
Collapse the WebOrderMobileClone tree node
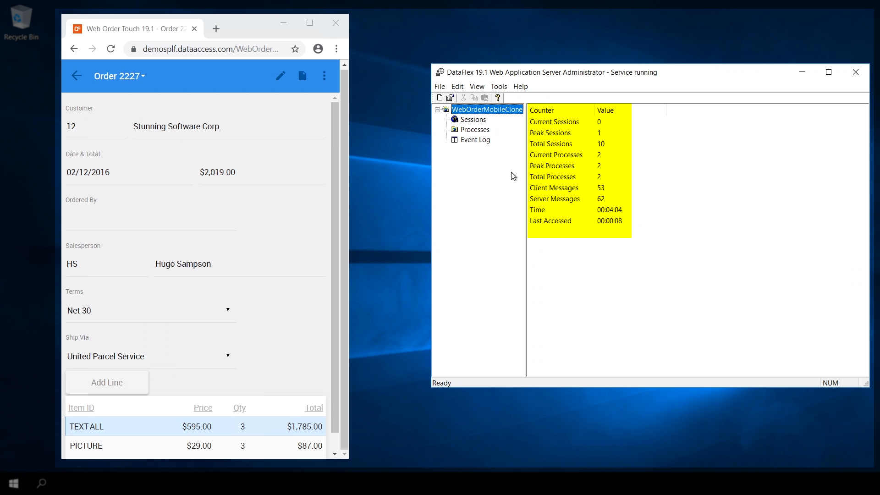tap(438, 110)
